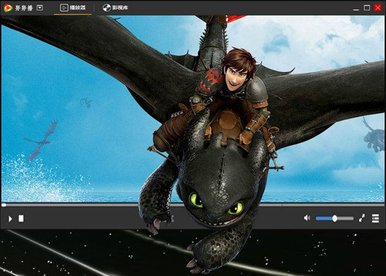This screenshot has height=276, width=386.
Task: Stop the video playback
Action: pos(21,218)
